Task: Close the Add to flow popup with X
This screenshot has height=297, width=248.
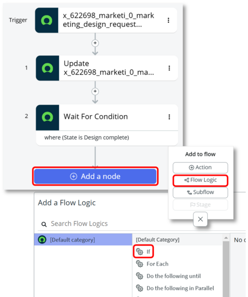Action: click(200, 219)
